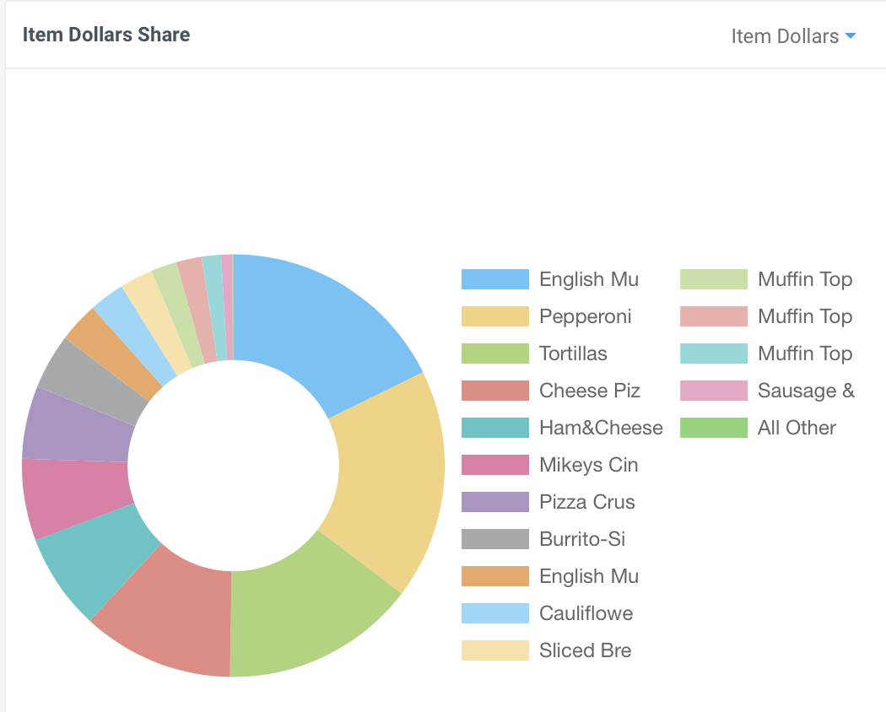Open the Item Dollars dropdown
886x712 pixels.
pos(793,36)
